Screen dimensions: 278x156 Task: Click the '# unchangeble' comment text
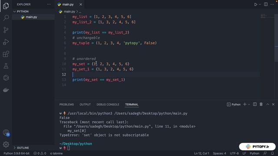[86, 38]
